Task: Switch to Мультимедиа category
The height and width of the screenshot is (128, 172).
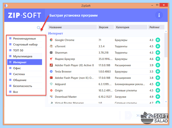Action: pyautogui.click(x=25, y=56)
